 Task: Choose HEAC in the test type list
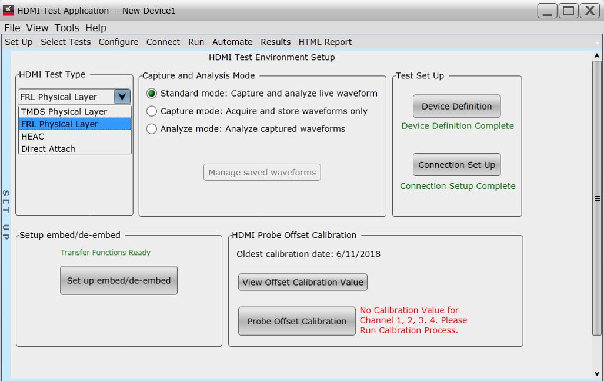coord(33,137)
